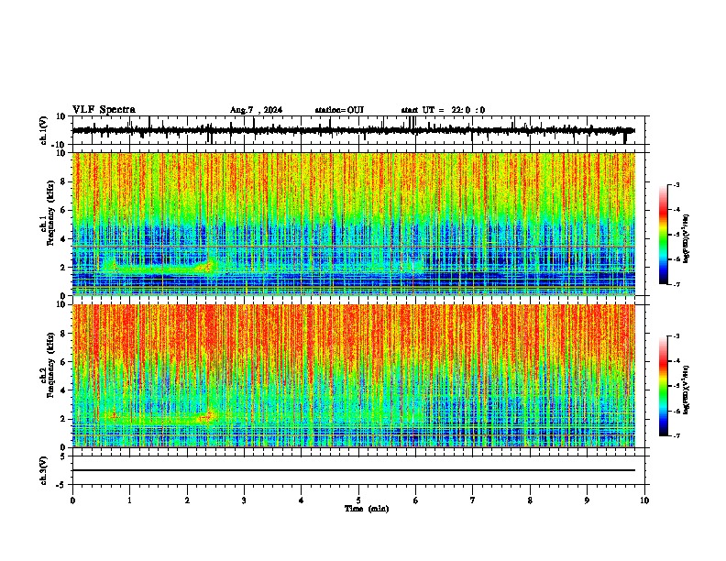
Task: Click the "0" tick on the Time axis
Action: 72,500
